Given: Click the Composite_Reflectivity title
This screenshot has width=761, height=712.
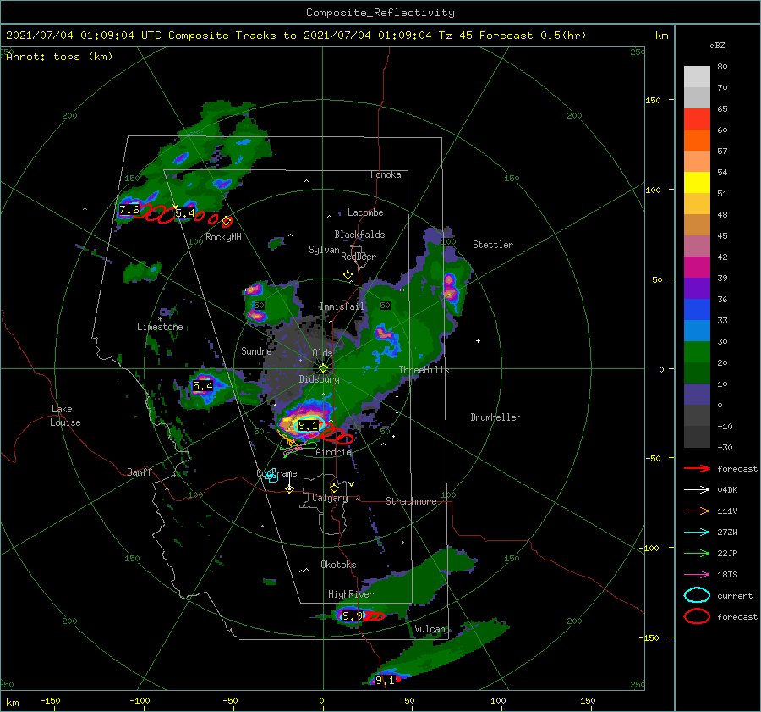Looking at the screenshot, I should [380, 13].
